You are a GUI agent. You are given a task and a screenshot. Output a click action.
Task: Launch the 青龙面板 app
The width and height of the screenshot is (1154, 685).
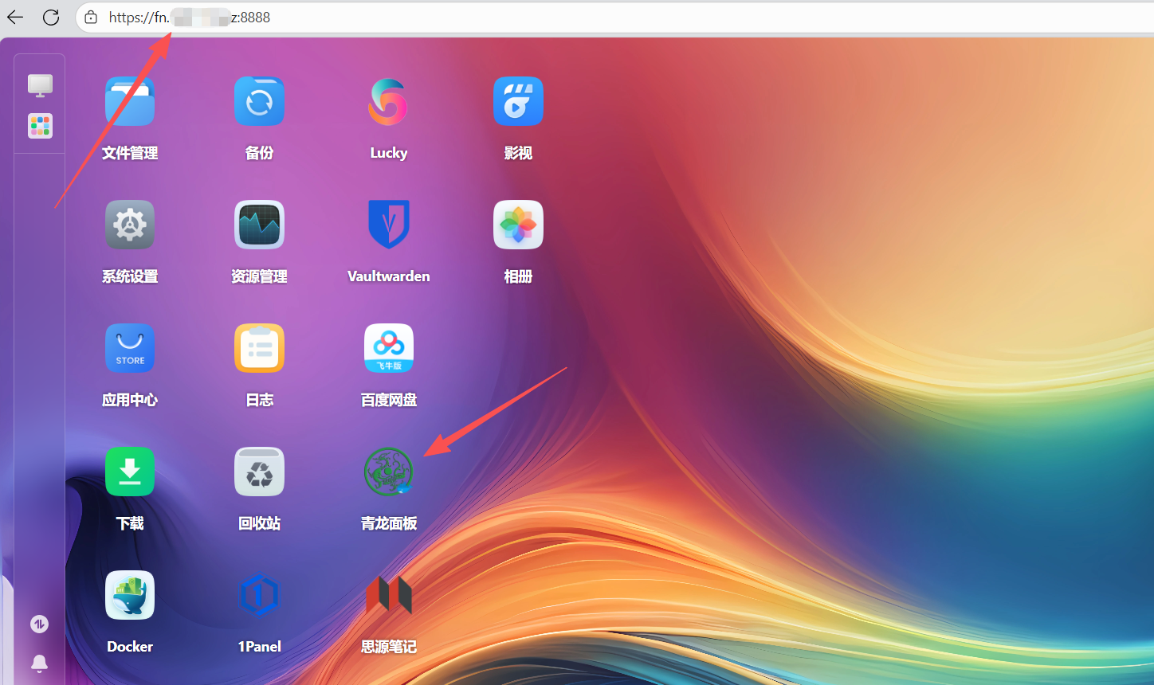(388, 472)
